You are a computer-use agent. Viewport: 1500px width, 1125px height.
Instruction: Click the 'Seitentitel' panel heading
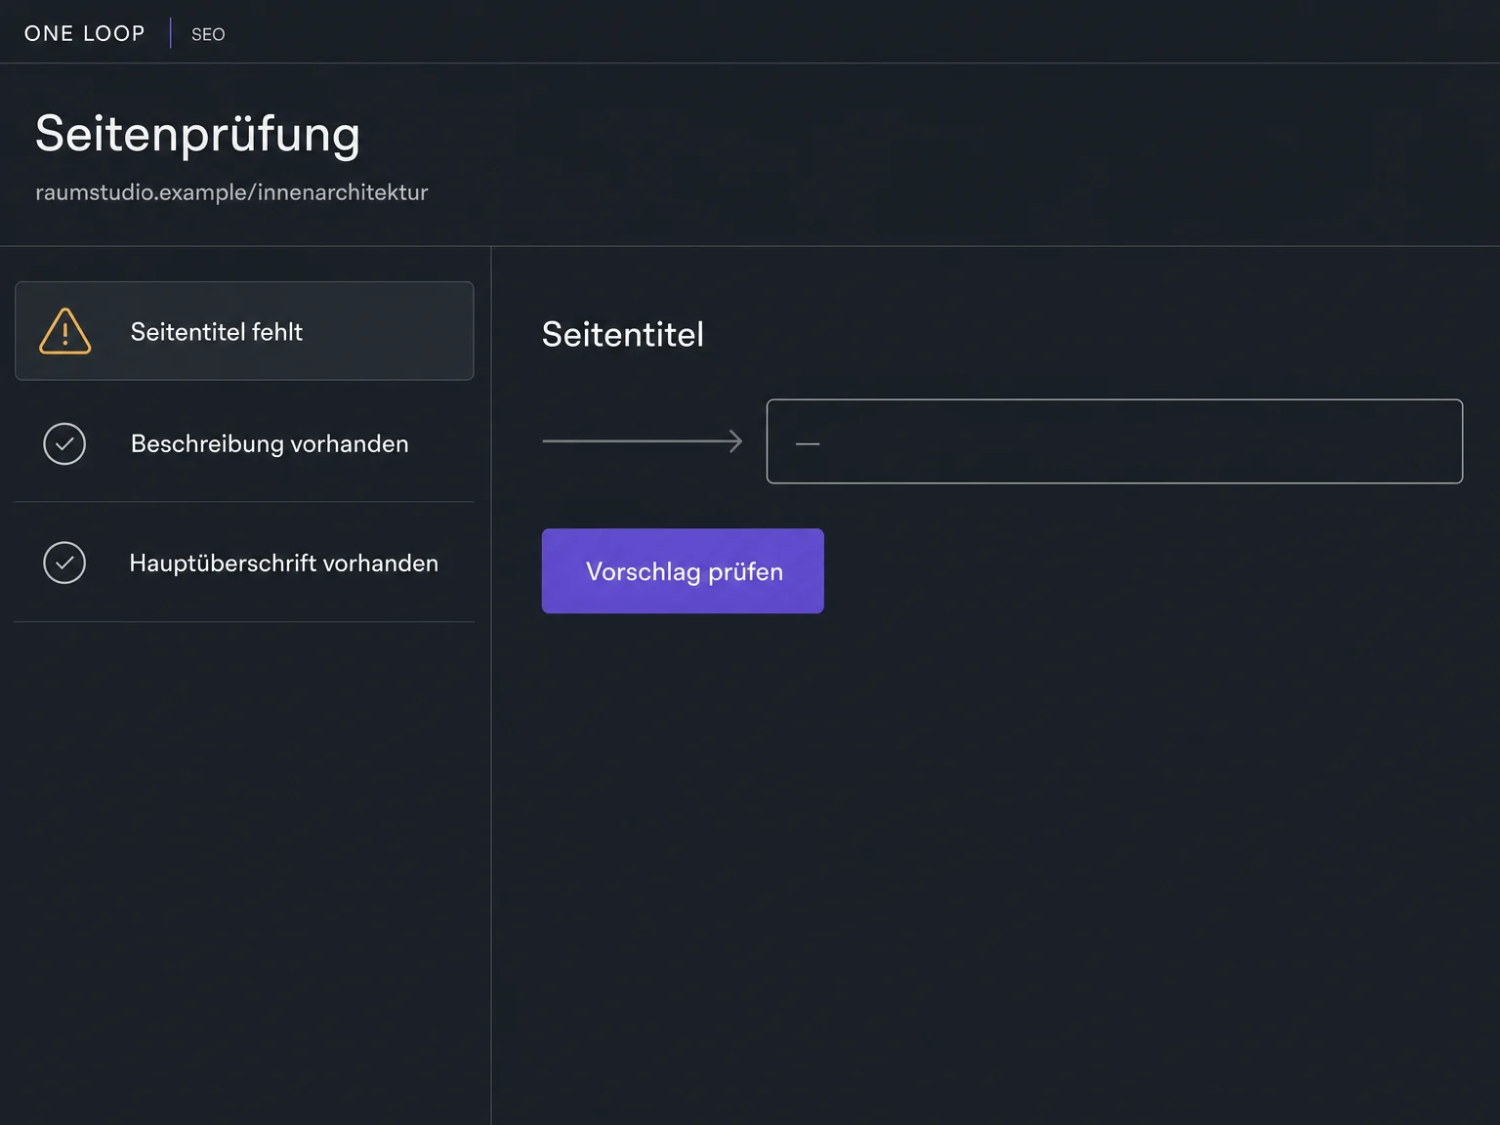[x=623, y=334]
